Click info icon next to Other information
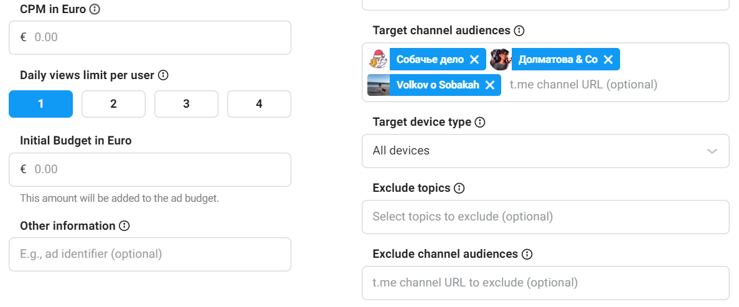 tap(125, 226)
